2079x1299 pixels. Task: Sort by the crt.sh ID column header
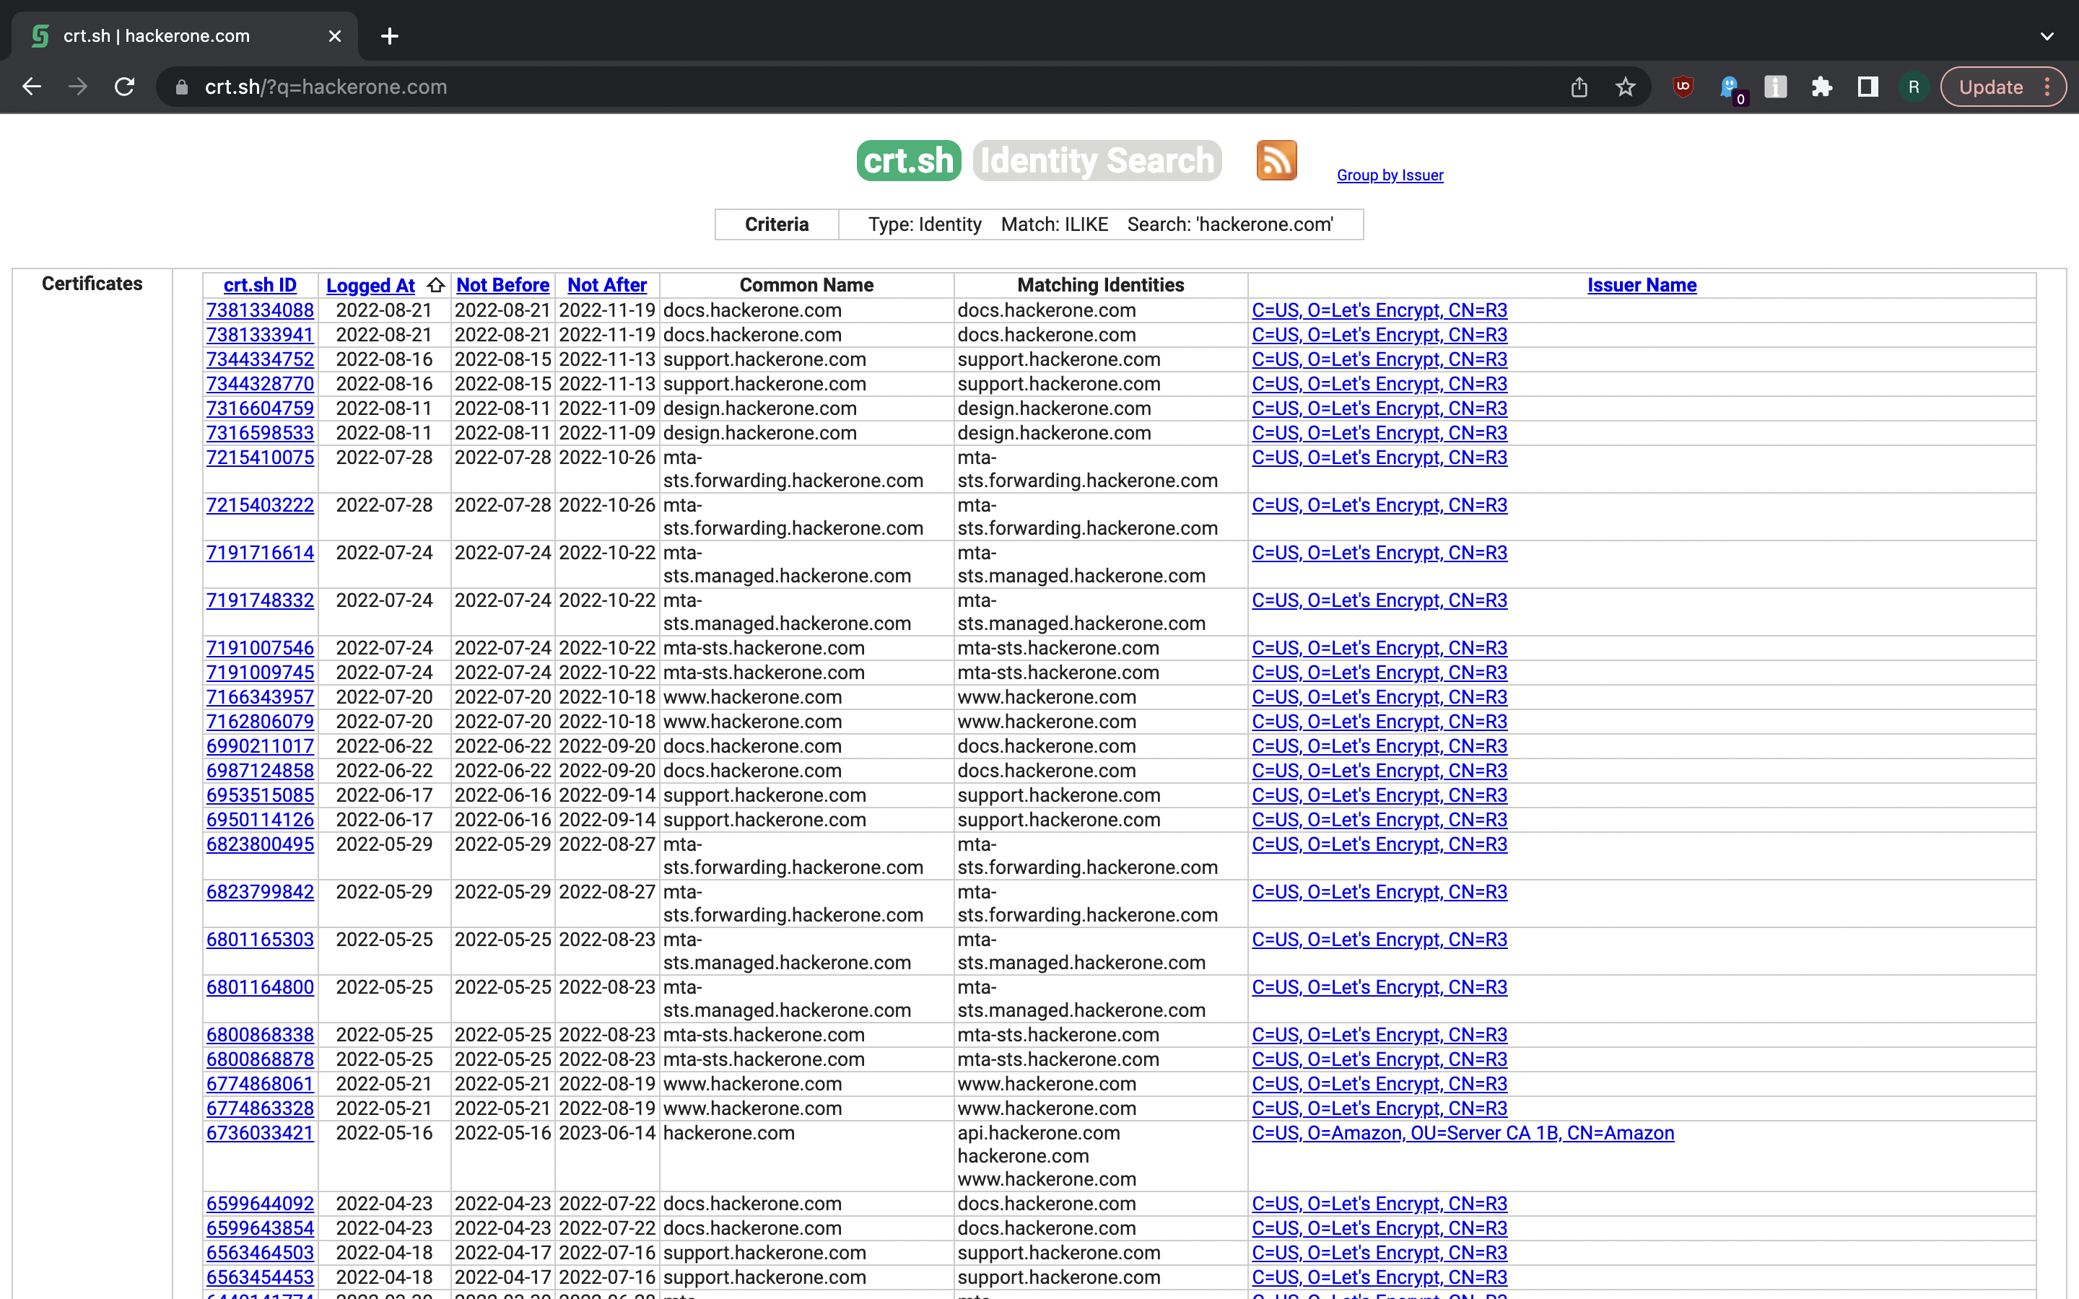[x=261, y=285]
